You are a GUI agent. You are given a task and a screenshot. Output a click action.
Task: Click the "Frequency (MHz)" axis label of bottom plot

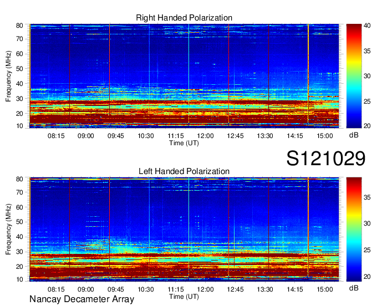(x=8, y=229)
